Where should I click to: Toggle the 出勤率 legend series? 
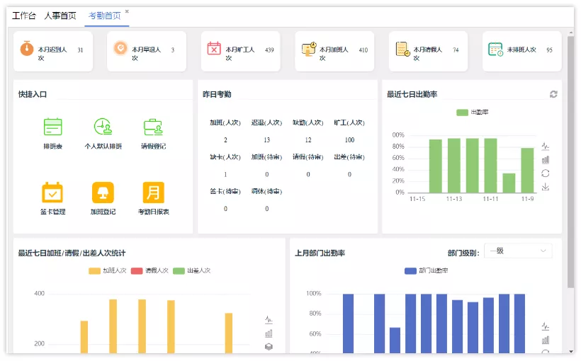(x=473, y=112)
